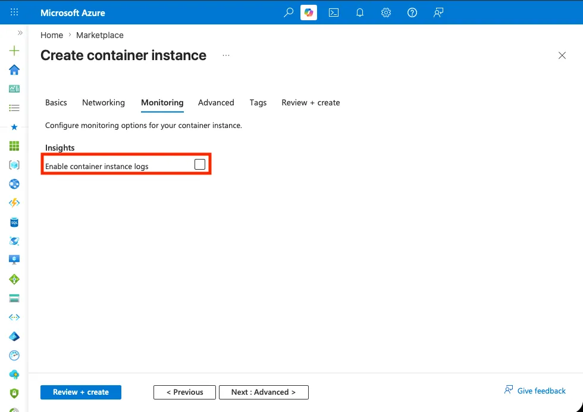Open Resource groups cube icon in sidebar
Viewport: 583px width, 412px height.
point(14,165)
